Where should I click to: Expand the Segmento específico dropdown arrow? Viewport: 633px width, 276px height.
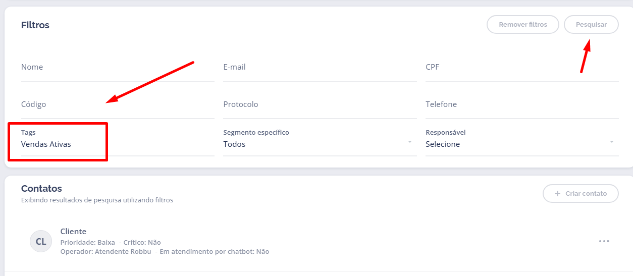pyautogui.click(x=410, y=143)
